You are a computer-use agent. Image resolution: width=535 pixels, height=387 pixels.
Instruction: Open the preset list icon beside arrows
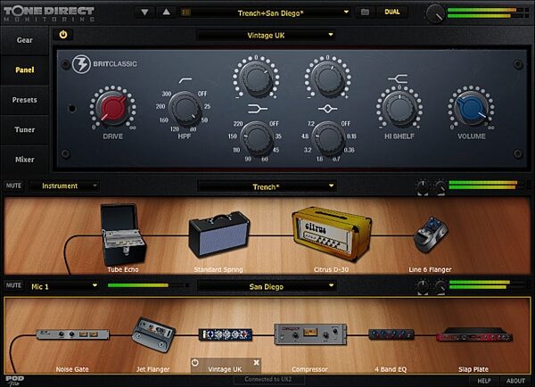pos(186,12)
